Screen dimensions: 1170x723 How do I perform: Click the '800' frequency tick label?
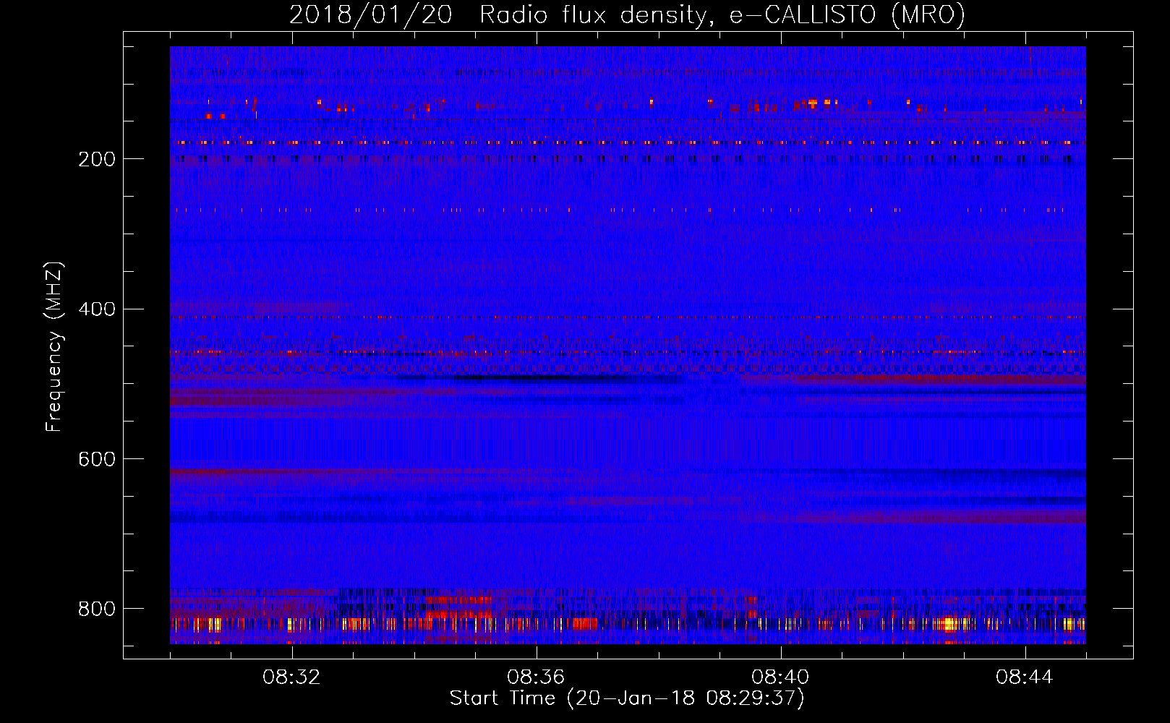point(97,609)
